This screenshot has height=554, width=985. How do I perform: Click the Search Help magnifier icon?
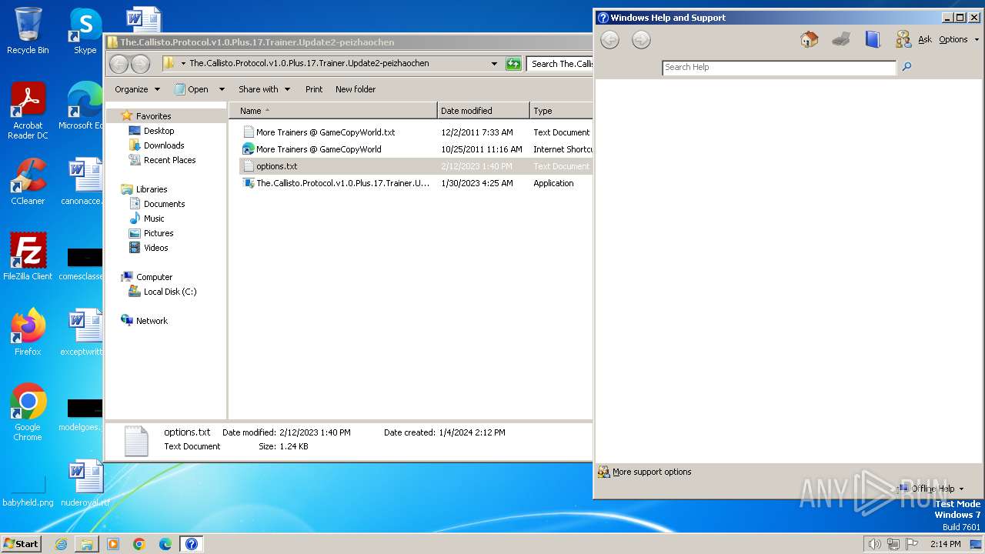click(907, 67)
